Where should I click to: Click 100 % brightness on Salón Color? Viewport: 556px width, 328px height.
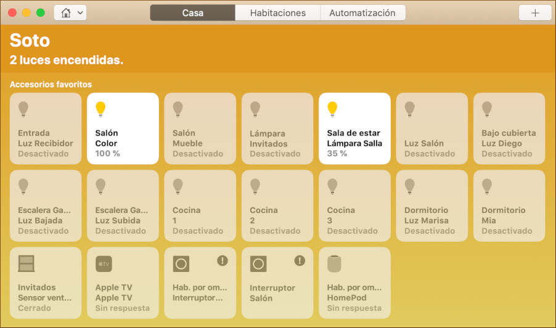click(x=107, y=153)
